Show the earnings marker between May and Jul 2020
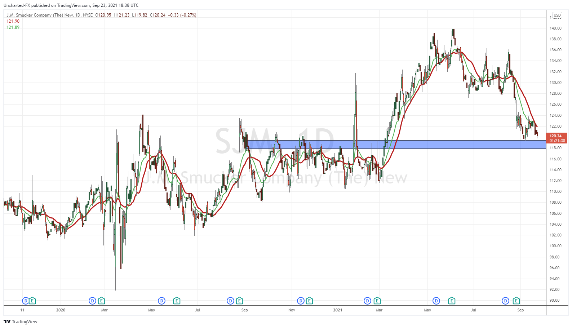Image resolution: width=572 pixels, height=328 pixels. [177, 301]
